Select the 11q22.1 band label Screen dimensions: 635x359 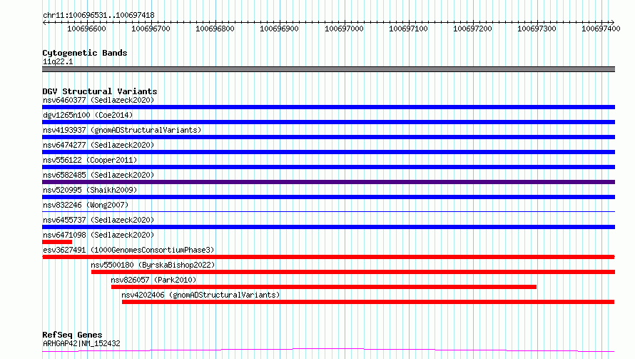[58, 61]
